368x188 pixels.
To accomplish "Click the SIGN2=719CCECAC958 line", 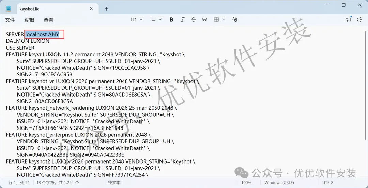I will coord(45,75).
